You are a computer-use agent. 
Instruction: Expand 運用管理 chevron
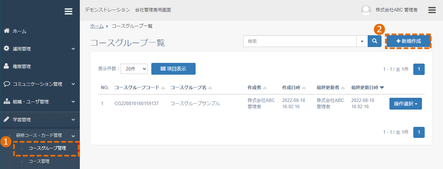73,49
